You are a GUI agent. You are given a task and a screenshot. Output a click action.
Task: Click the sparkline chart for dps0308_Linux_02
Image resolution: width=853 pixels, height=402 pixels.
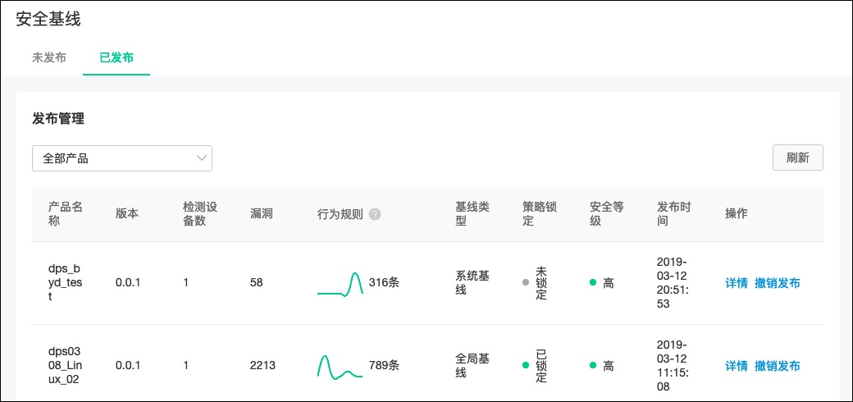click(340, 367)
